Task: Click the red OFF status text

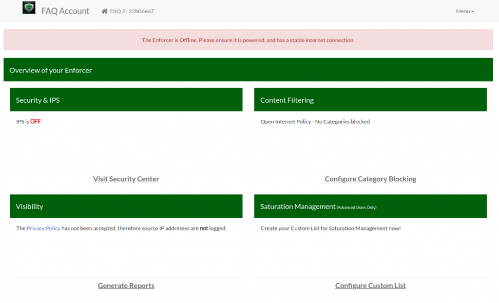Action: 35,121
